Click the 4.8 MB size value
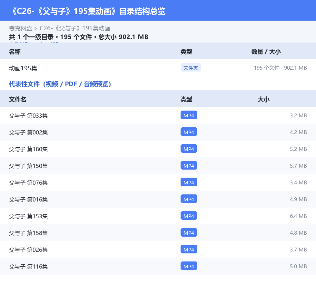 298,232
